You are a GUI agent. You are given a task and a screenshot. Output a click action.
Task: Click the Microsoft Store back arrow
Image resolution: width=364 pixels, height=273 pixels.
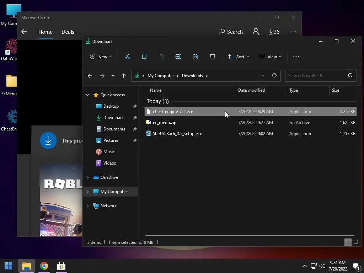click(24, 32)
